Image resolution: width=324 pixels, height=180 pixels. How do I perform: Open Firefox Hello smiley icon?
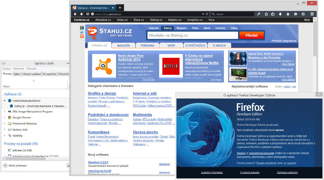point(296,14)
